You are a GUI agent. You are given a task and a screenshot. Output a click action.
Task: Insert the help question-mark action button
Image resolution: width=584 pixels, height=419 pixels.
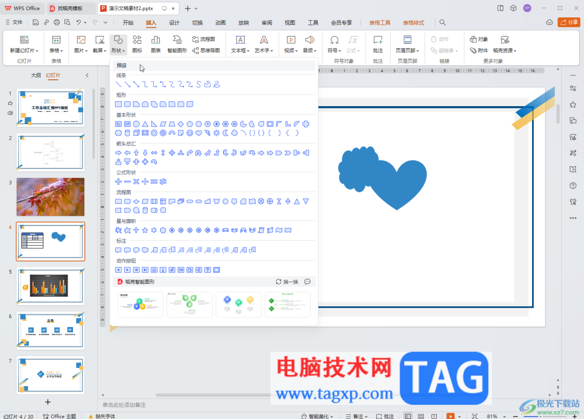pos(208,270)
